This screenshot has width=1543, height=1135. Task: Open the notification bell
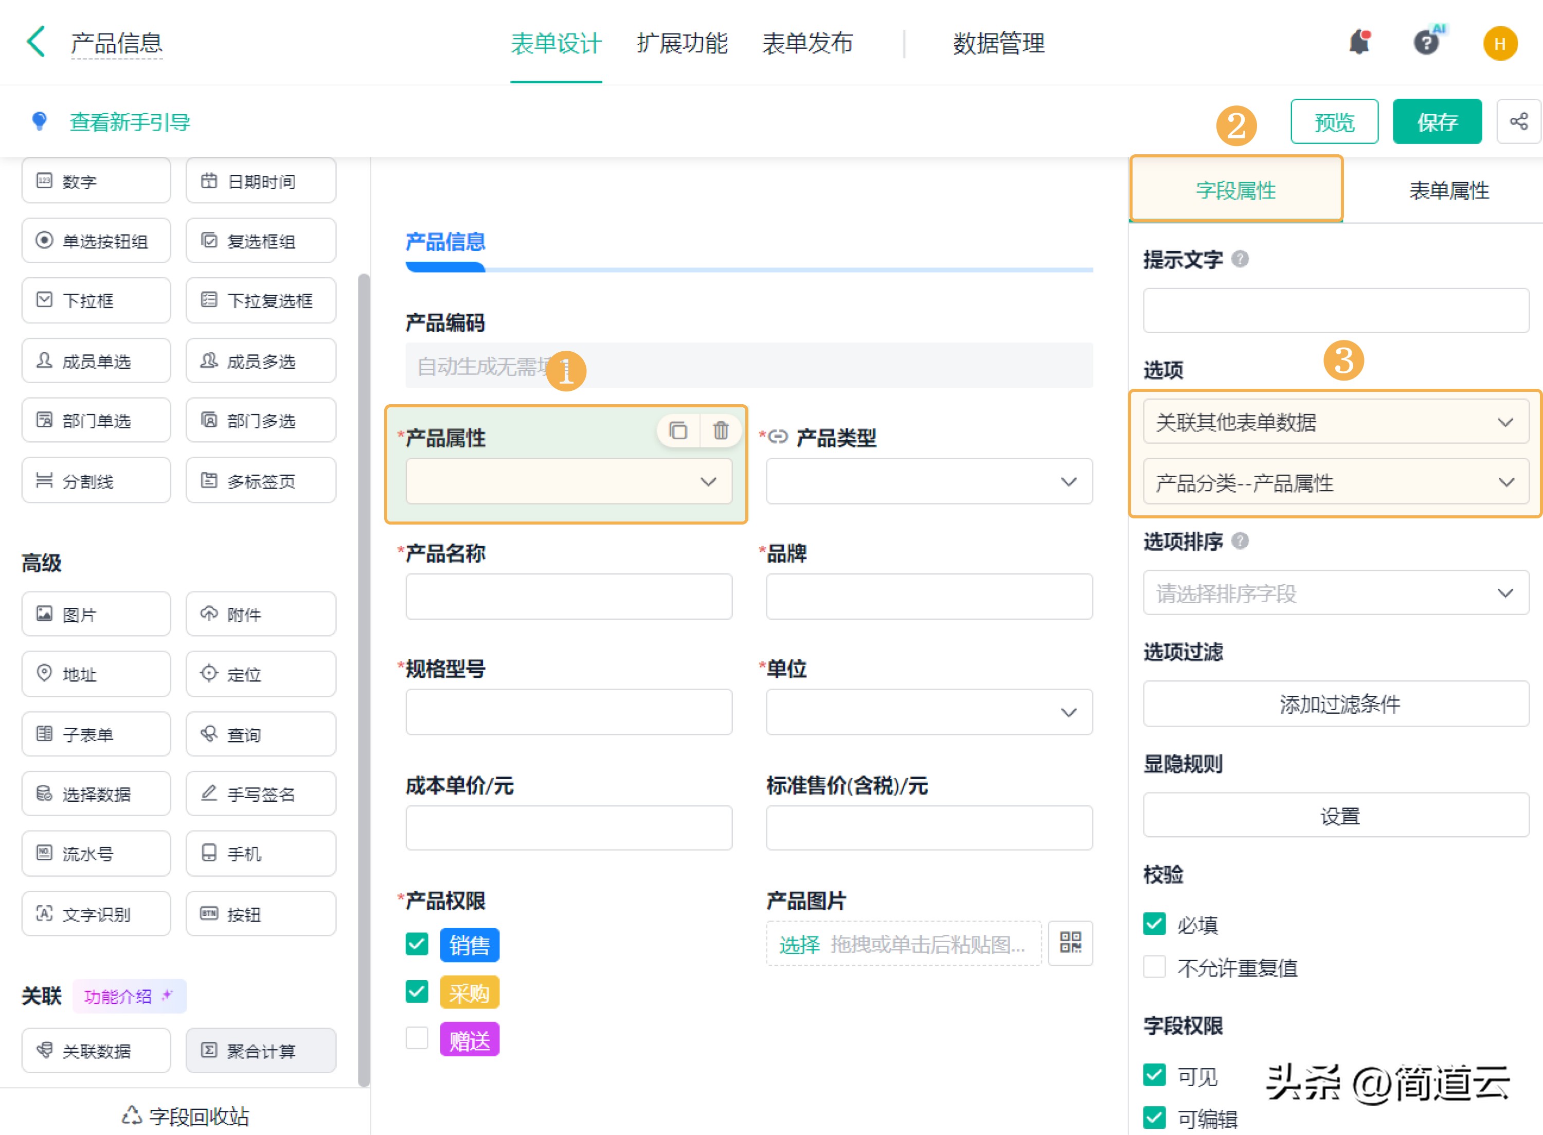[x=1359, y=43]
